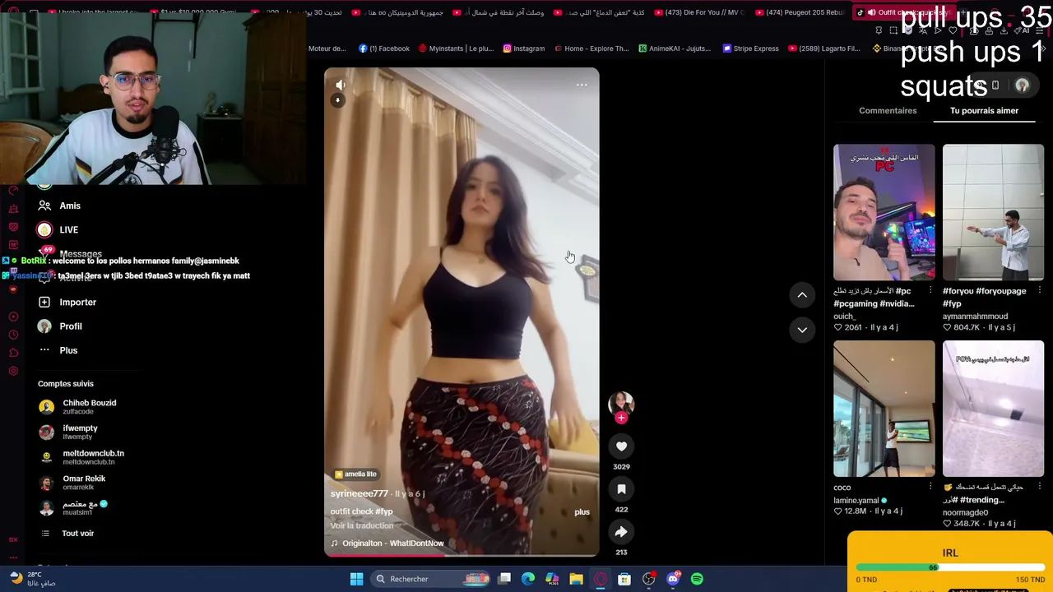This screenshot has width=1053, height=592.
Task: Share the video with the arrow icon
Action: coord(621,532)
